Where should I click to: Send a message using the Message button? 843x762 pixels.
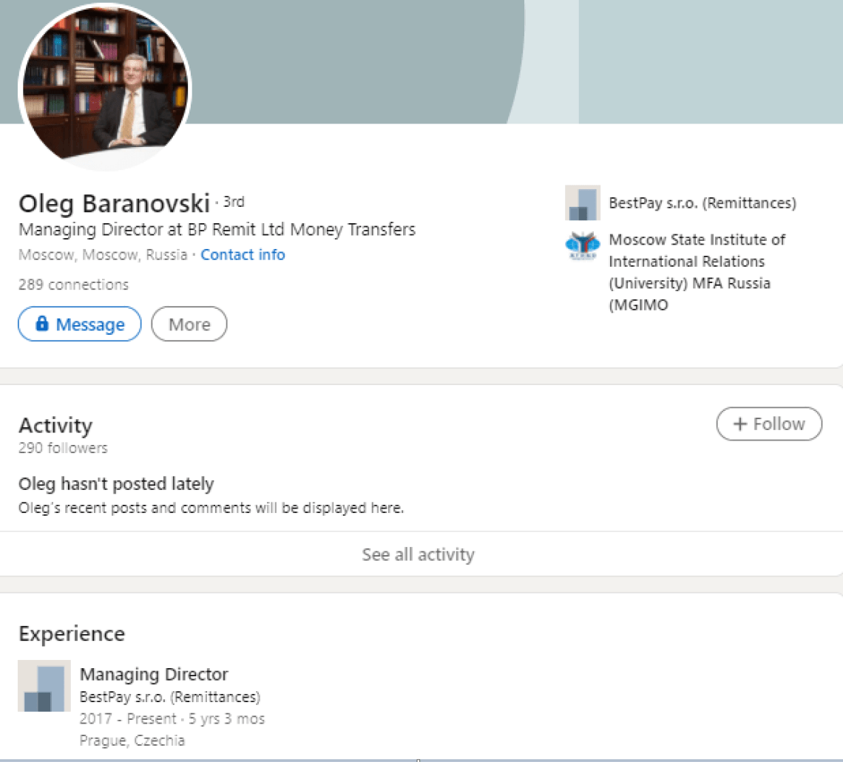80,324
